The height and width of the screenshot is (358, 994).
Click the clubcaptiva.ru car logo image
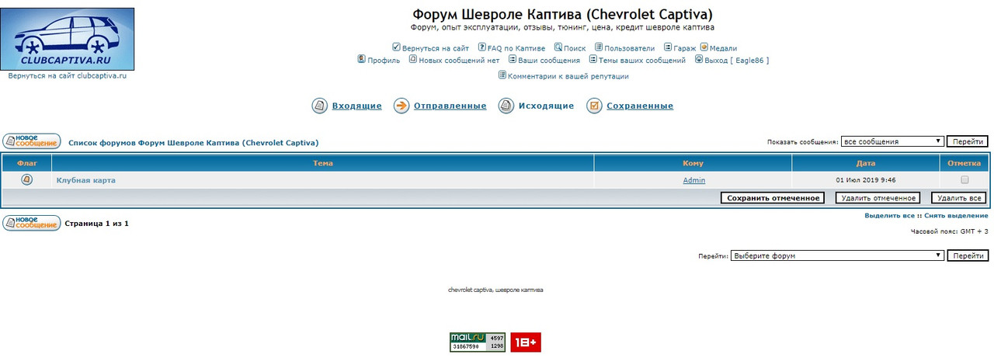click(67, 40)
